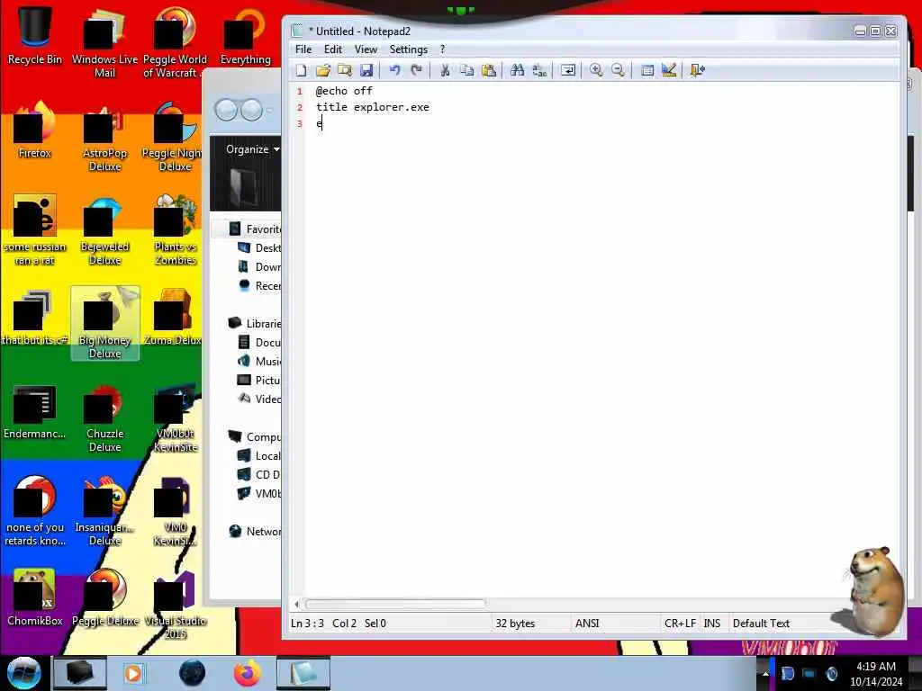
Task: Toggle word wrap toolbar icon
Action: pos(568,70)
